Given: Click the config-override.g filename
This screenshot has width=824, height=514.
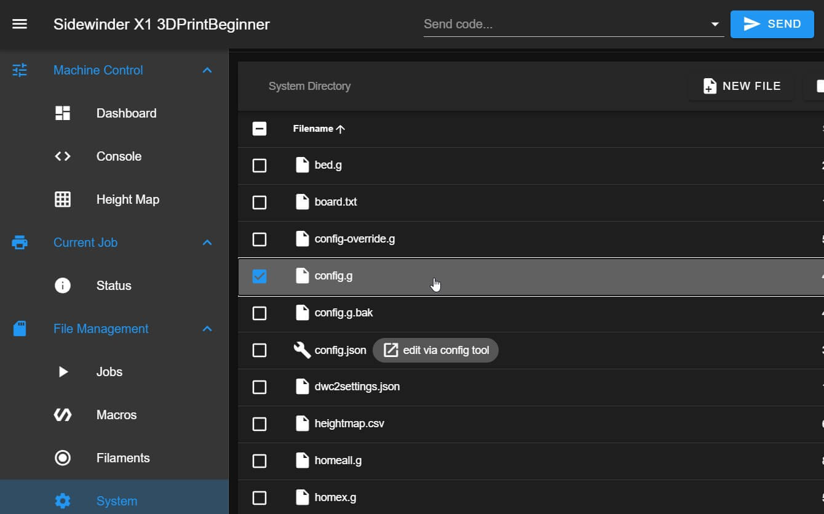Looking at the screenshot, I should click(x=355, y=239).
